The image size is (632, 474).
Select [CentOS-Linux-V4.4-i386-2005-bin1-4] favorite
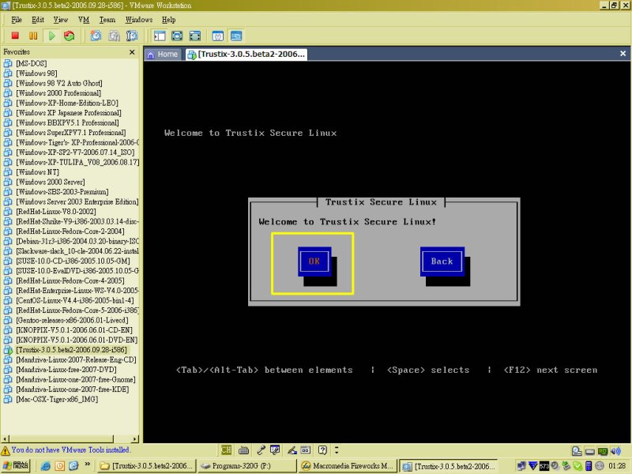75,300
